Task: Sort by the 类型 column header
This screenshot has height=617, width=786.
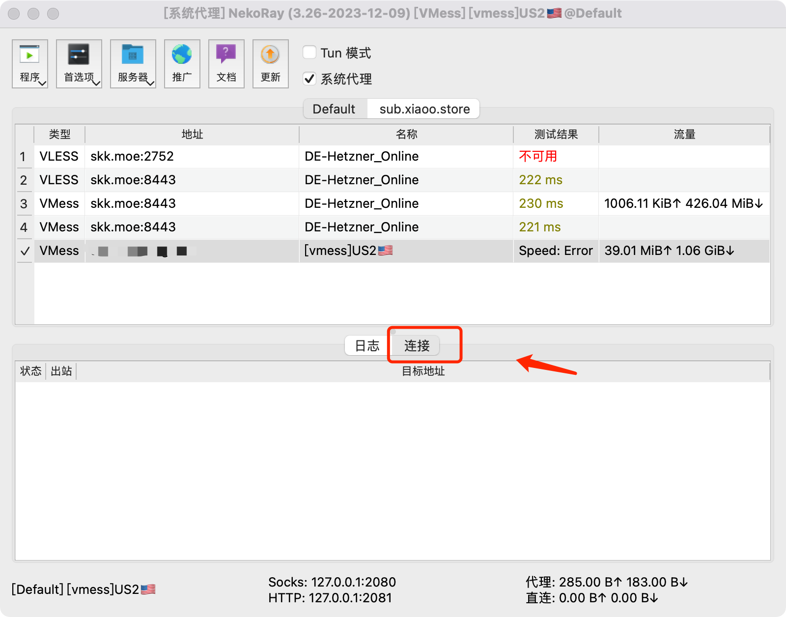Action: [59, 135]
